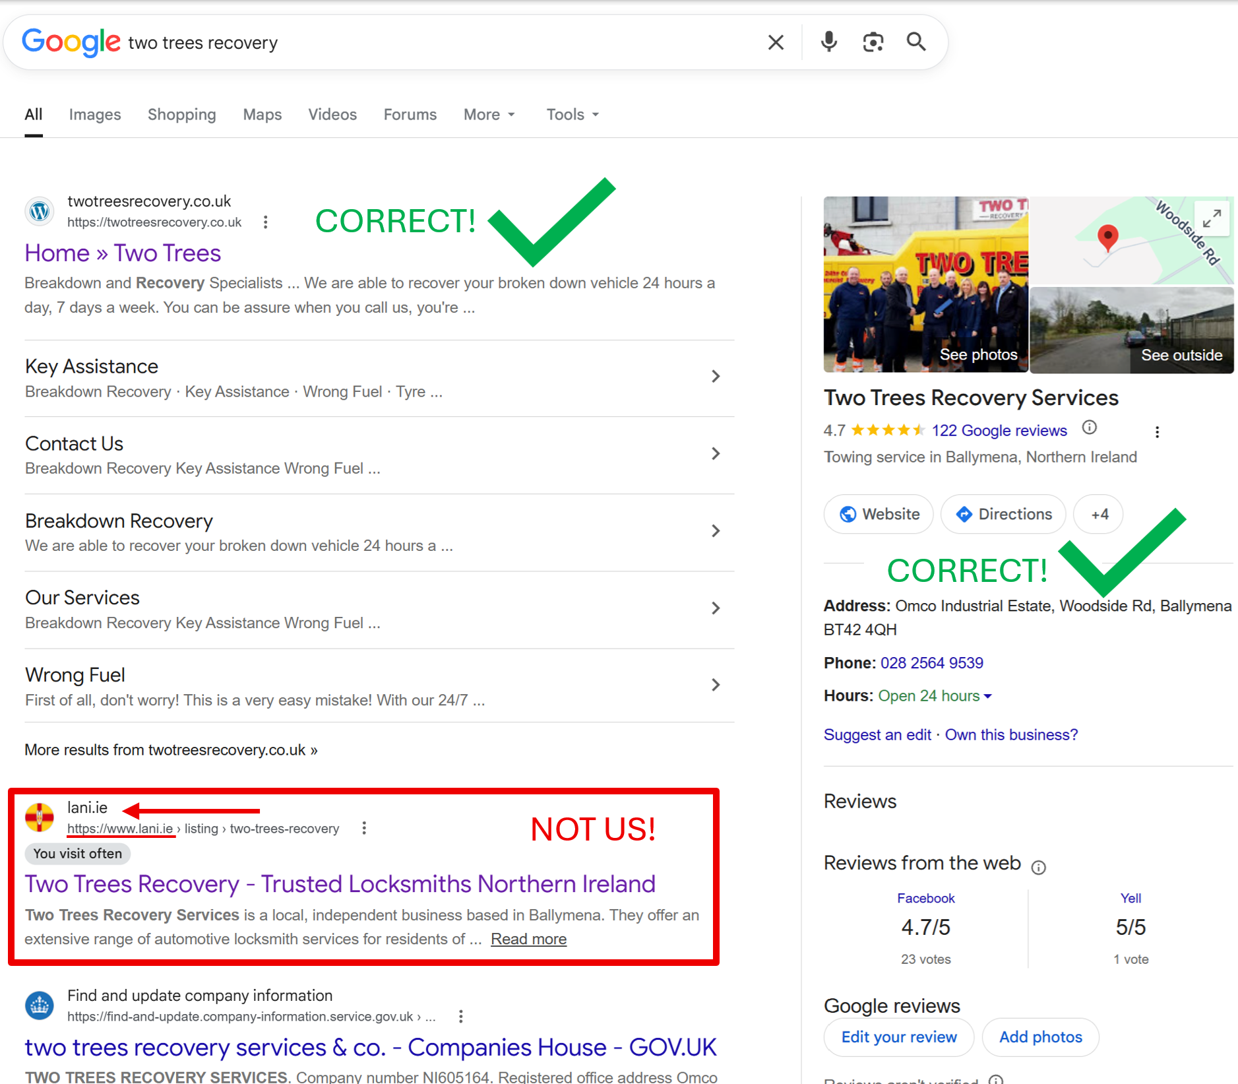Open three-dot menu for lani.ie result

point(364,829)
